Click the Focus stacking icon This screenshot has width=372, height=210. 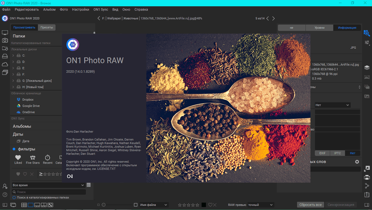click(x=367, y=96)
